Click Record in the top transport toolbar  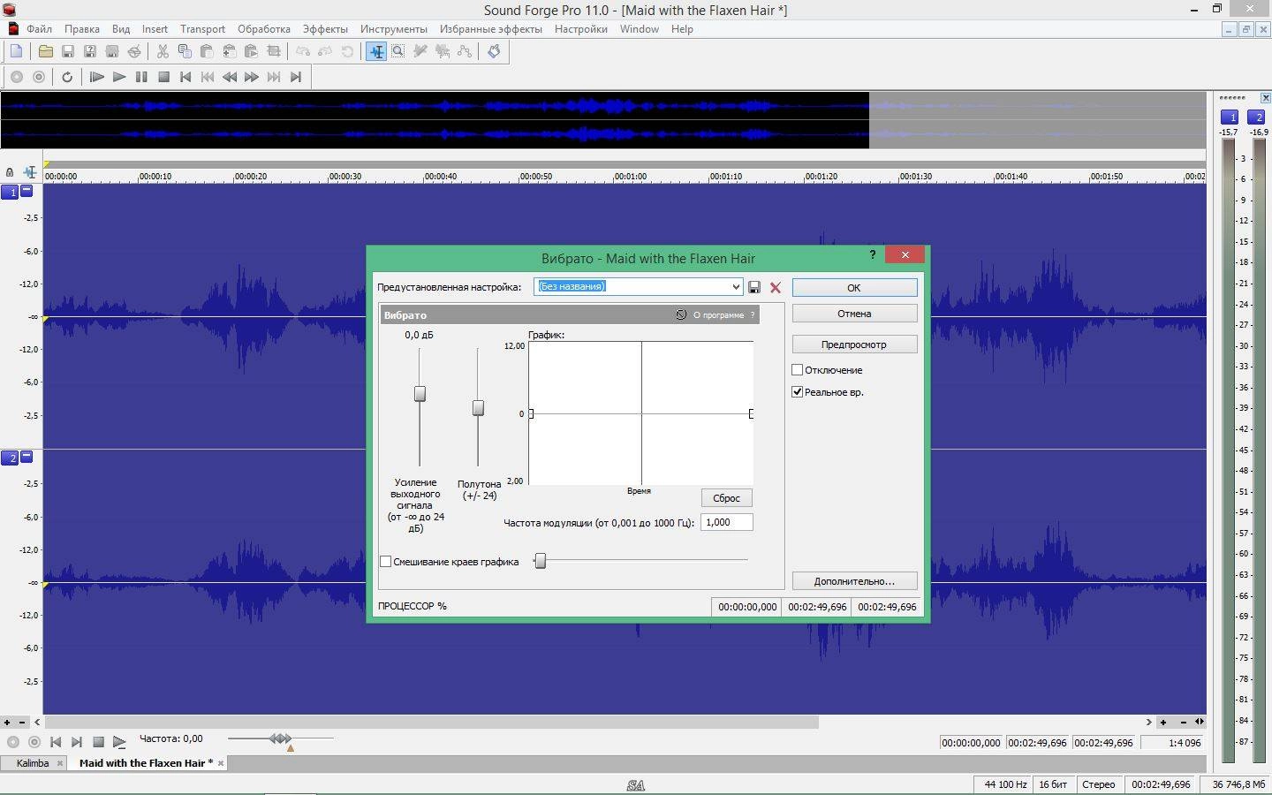16,77
